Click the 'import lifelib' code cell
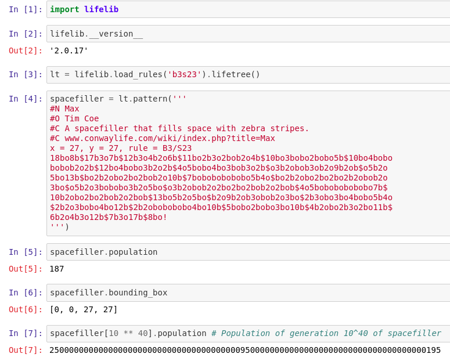Viewport: 450px width, 361px height. [249, 9]
